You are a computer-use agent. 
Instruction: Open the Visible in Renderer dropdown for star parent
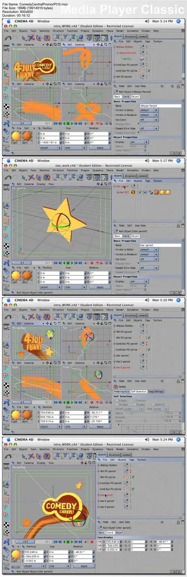coord(148,254)
